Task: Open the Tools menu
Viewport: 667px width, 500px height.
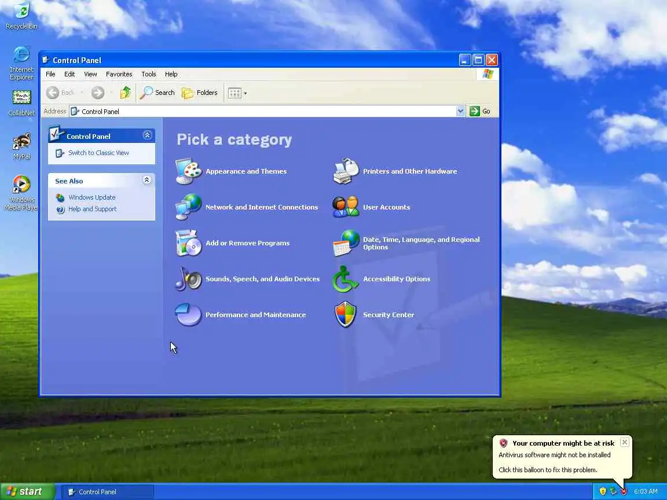Action: (x=148, y=74)
